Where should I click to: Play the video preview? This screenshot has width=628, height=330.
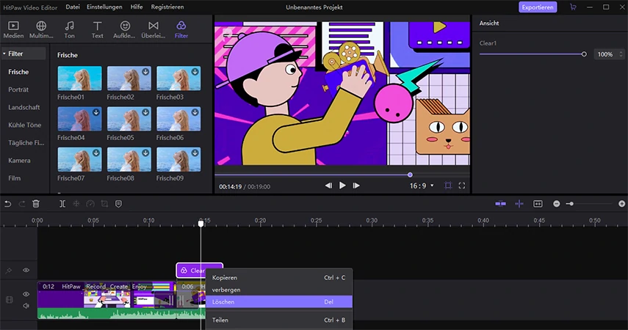click(x=342, y=186)
